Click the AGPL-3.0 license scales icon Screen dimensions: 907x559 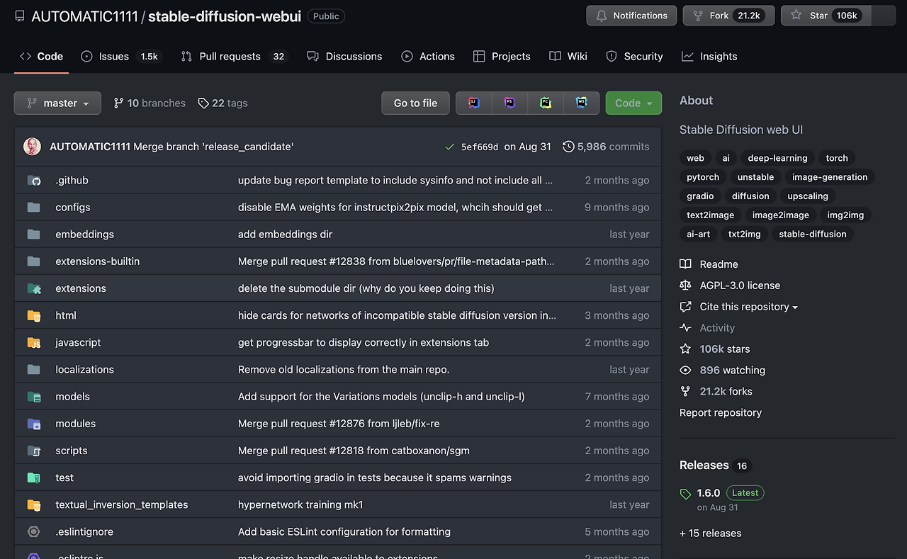[x=685, y=285]
